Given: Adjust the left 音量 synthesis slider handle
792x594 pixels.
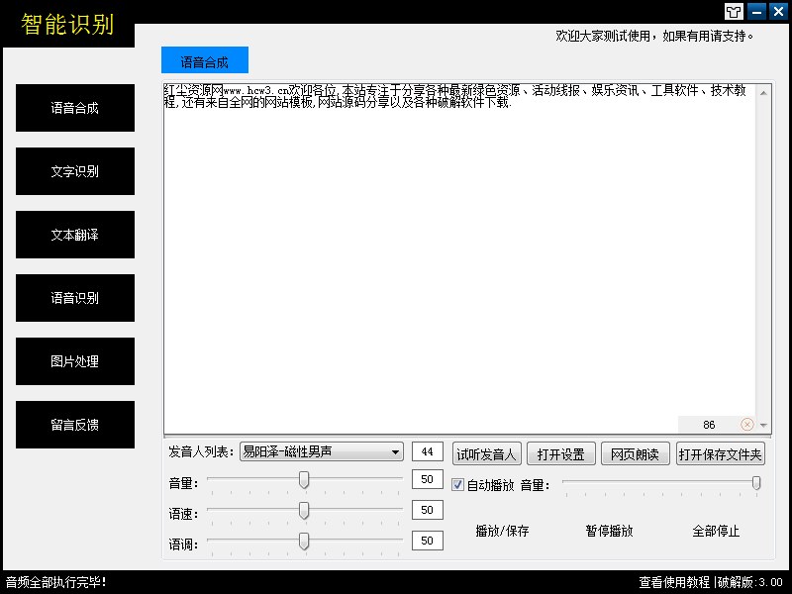Looking at the screenshot, I should pyautogui.click(x=304, y=480).
